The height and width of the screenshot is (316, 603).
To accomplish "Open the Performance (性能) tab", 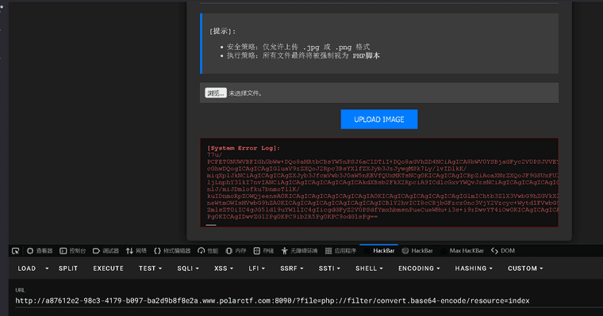I will pos(208,251).
